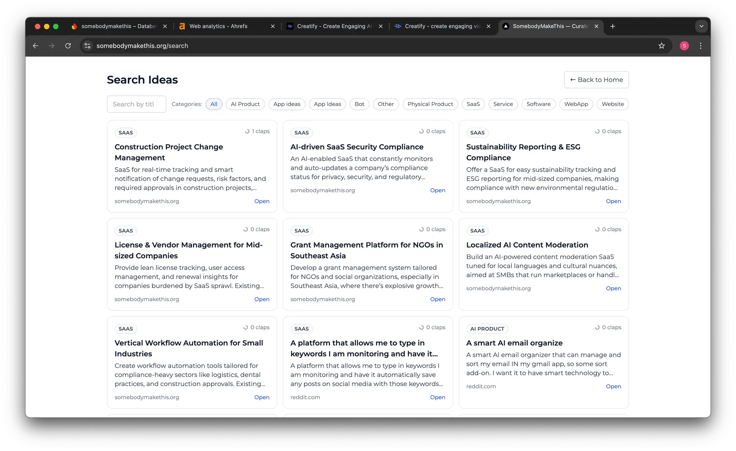Filter ideas by AI Product category
The image size is (736, 451).
pyautogui.click(x=245, y=104)
